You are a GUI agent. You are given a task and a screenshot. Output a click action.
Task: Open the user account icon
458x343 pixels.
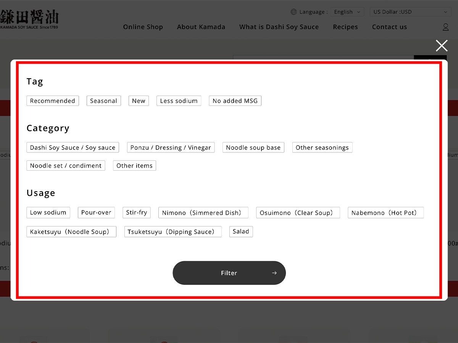point(445,27)
